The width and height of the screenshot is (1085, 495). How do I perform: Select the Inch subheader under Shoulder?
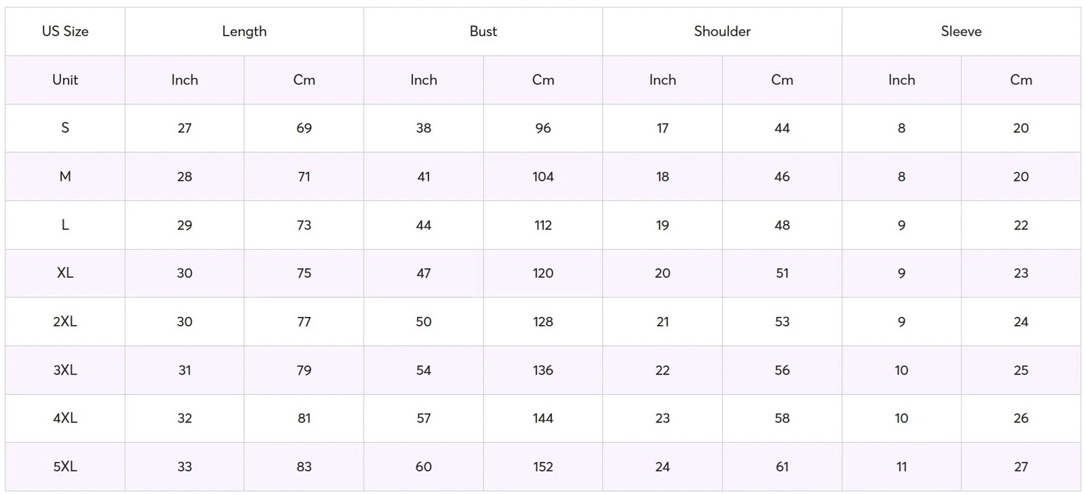pos(663,80)
